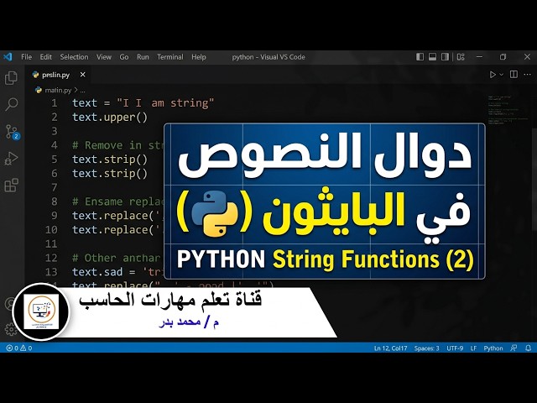Click text.replace on line 9
537x403 pixels.
(x=118, y=216)
